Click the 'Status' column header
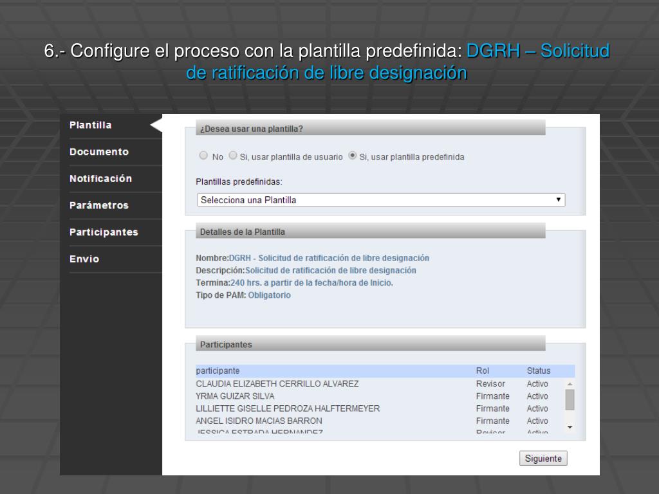 [x=539, y=371]
